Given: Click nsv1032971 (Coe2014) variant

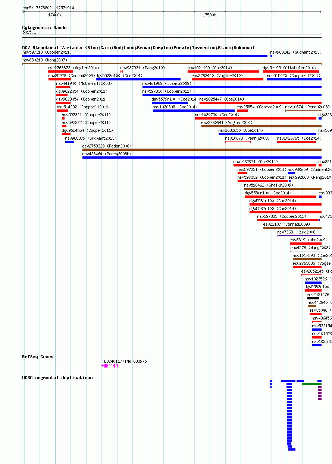Looking at the screenshot, I should point(275,165).
